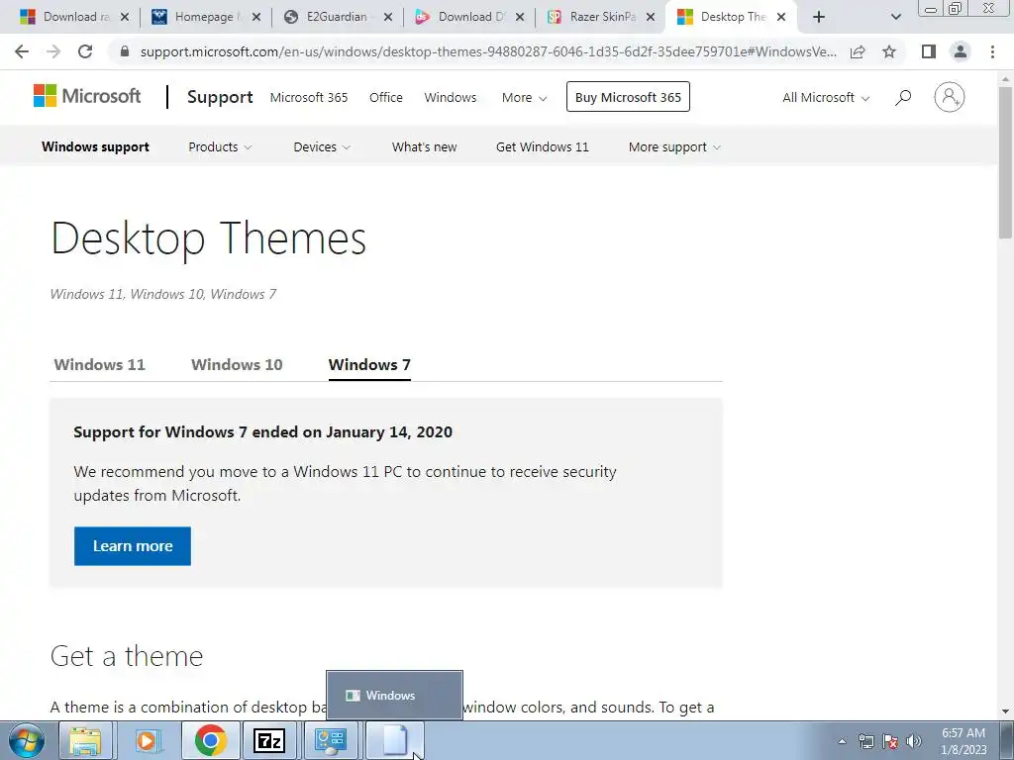The image size is (1014, 760).
Task: Expand the Devices dropdown
Action: 322,146
